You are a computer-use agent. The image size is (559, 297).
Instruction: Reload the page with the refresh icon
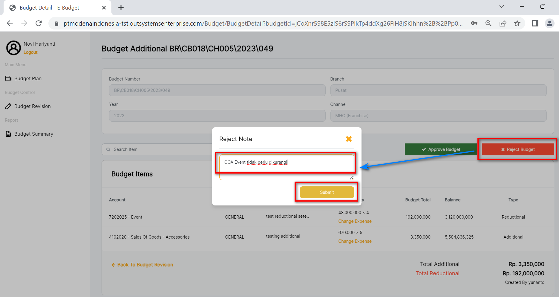[x=39, y=23]
